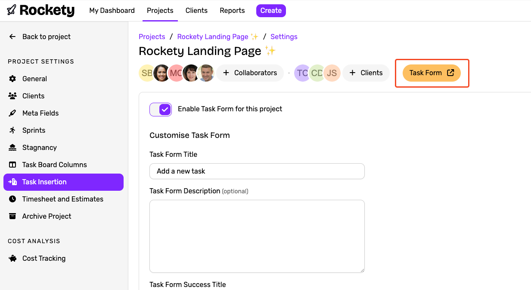Disable the Enable Task Form toggle
Viewport: 531px width, 290px height.
(x=161, y=110)
